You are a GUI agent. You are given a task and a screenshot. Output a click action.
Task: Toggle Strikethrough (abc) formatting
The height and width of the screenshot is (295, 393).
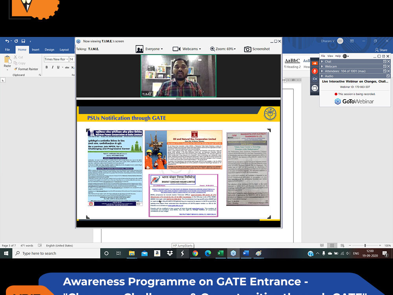click(67, 67)
